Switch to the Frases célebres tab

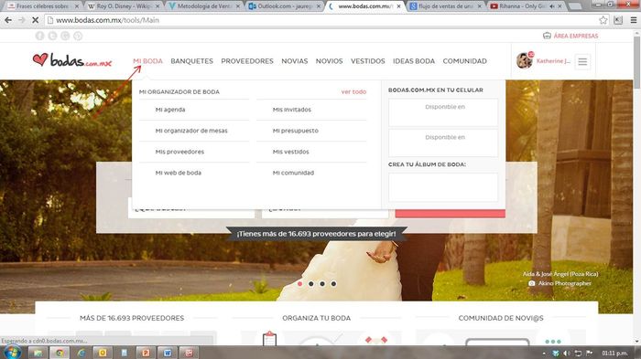(x=42, y=6)
